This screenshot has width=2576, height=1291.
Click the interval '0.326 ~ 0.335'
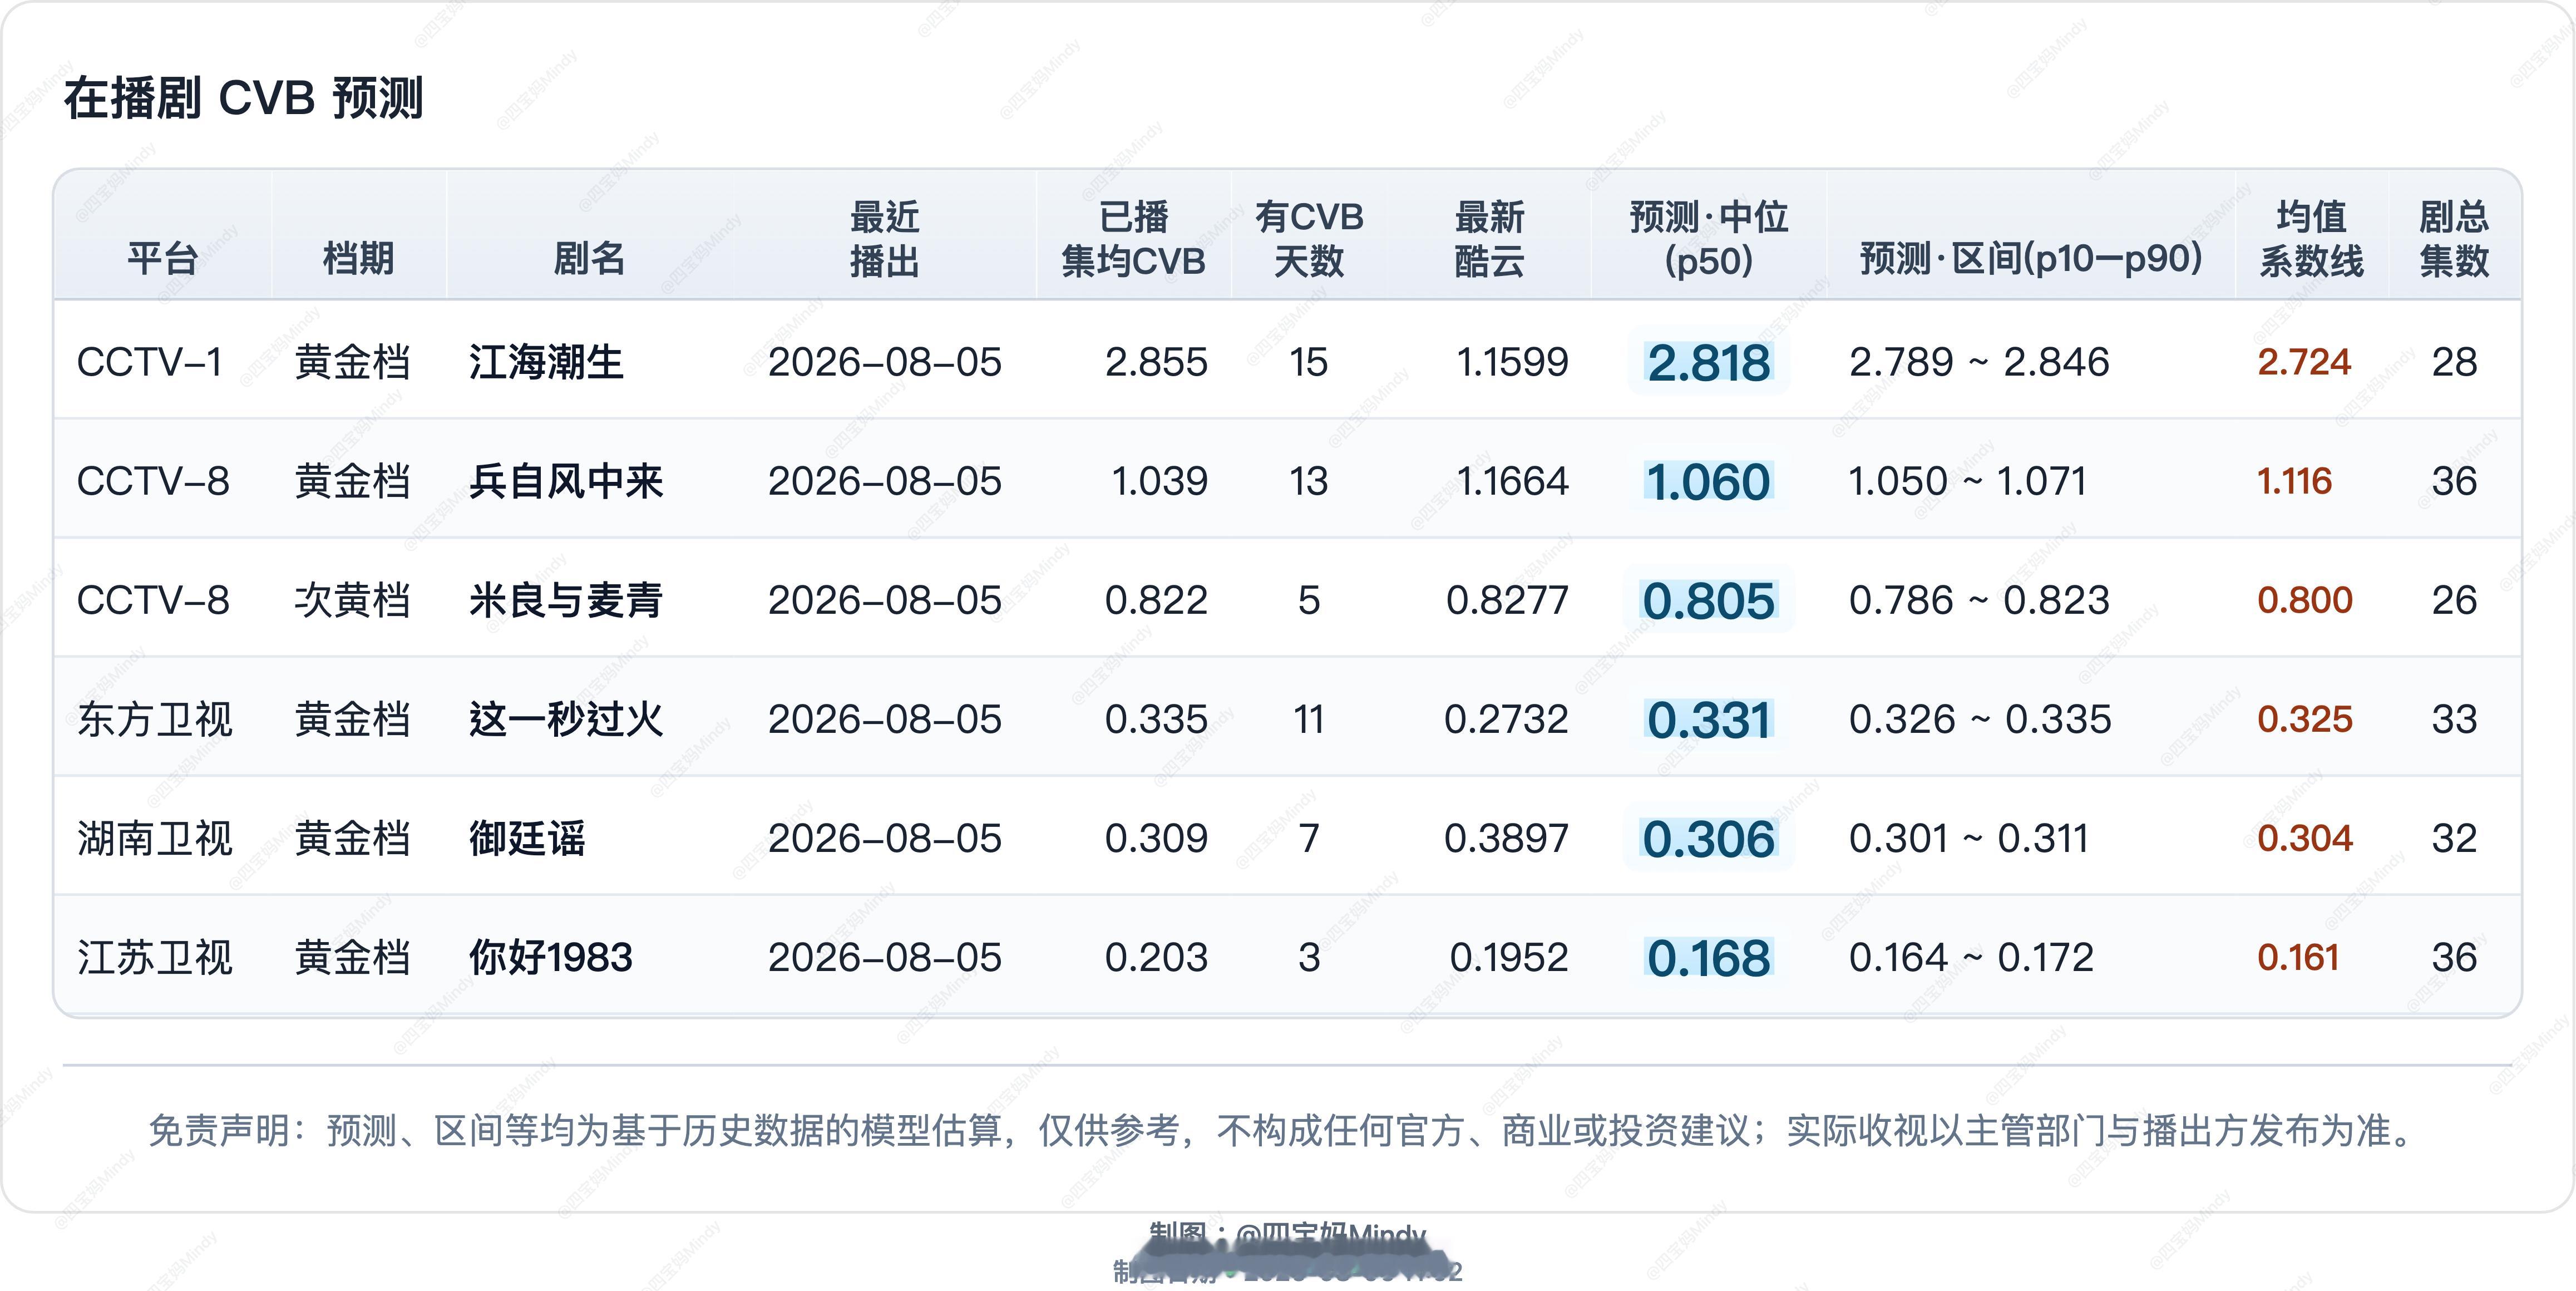click(1980, 719)
